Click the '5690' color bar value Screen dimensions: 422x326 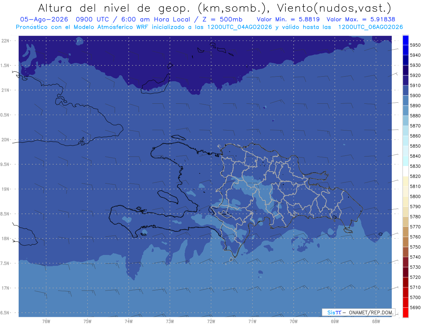tap(415, 307)
